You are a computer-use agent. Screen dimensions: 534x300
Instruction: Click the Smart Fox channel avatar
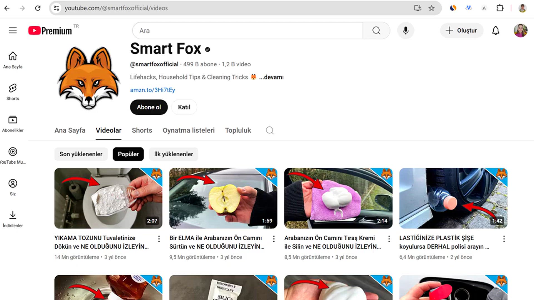point(88,78)
